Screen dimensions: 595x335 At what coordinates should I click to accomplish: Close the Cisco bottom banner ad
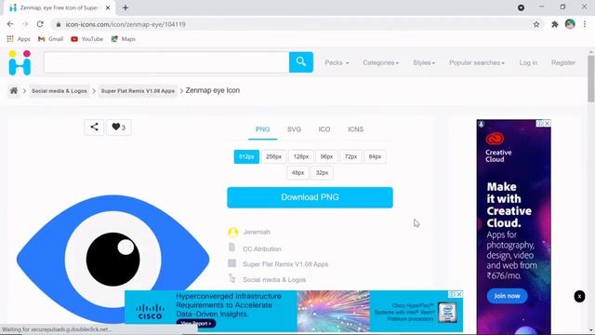459,294
